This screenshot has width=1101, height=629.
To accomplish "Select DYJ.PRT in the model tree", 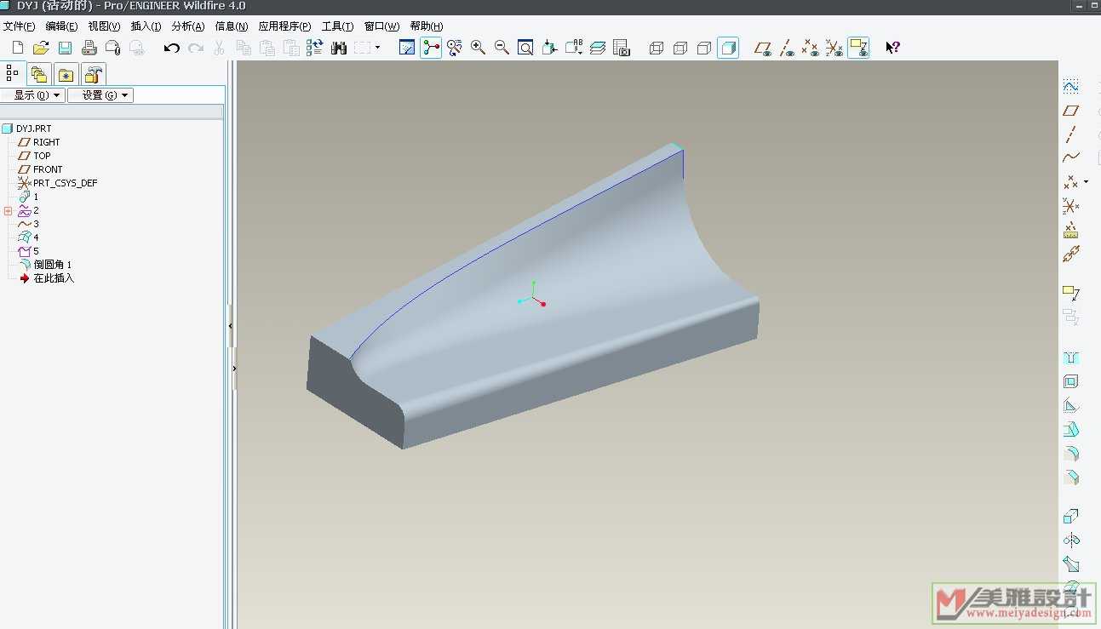I will click(33, 129).
